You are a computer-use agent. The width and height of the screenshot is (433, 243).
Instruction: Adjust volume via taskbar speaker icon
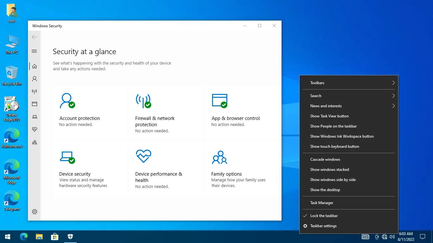392,236
